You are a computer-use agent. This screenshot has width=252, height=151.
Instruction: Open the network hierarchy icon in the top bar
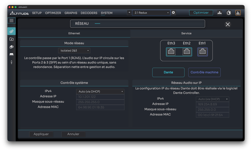220,13
